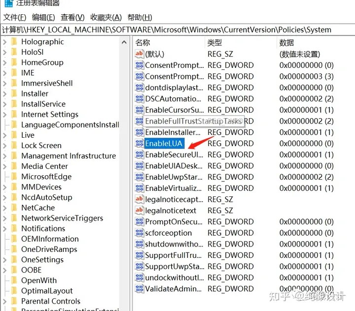Click the scforceoption DWORD icon
The height and width of the screenshot is (311, 355).
(x=139, y=233)
